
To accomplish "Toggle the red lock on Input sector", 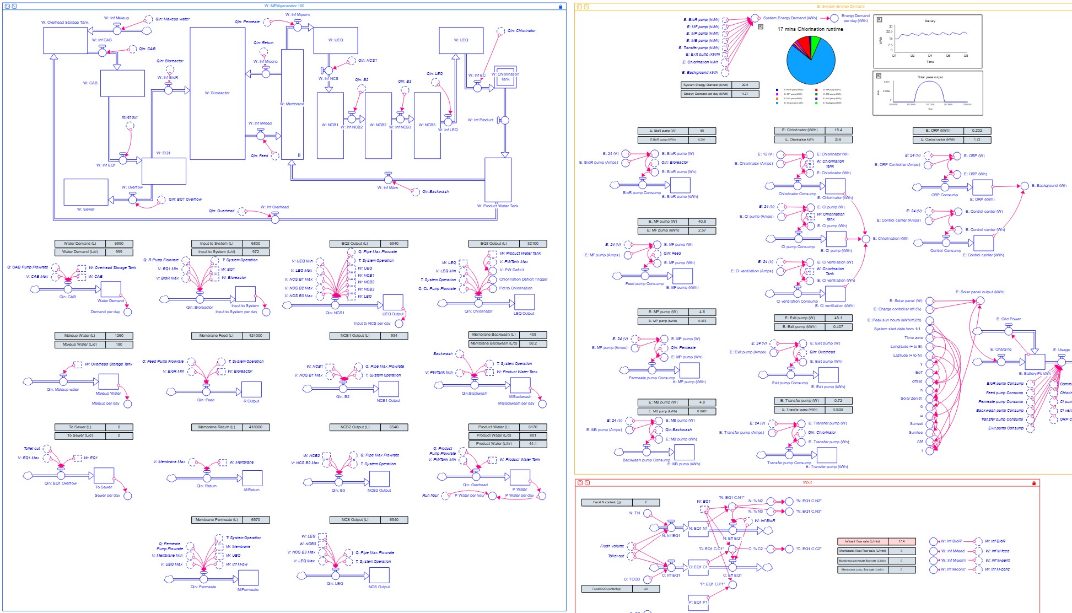I will point(1034,483).
